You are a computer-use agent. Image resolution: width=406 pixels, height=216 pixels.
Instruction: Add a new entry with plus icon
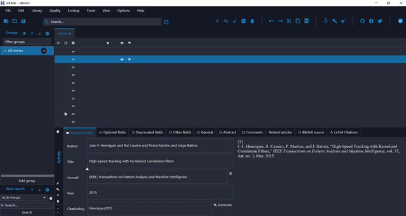pos(217,21)
